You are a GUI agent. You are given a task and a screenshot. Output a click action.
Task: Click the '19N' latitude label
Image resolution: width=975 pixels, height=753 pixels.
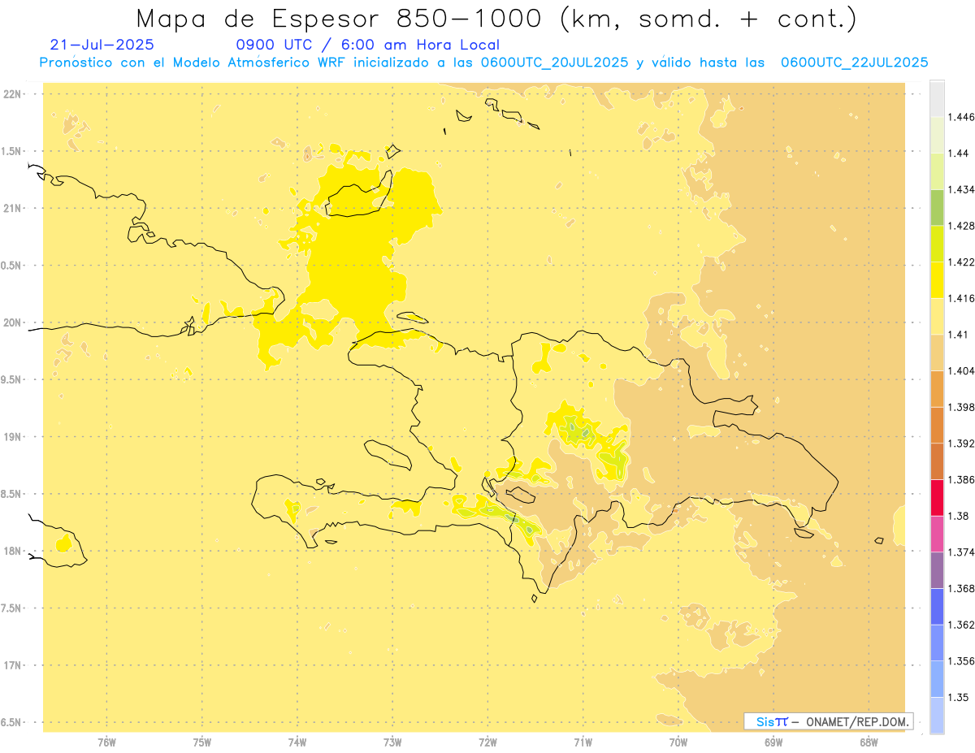(x=13, y=437)
